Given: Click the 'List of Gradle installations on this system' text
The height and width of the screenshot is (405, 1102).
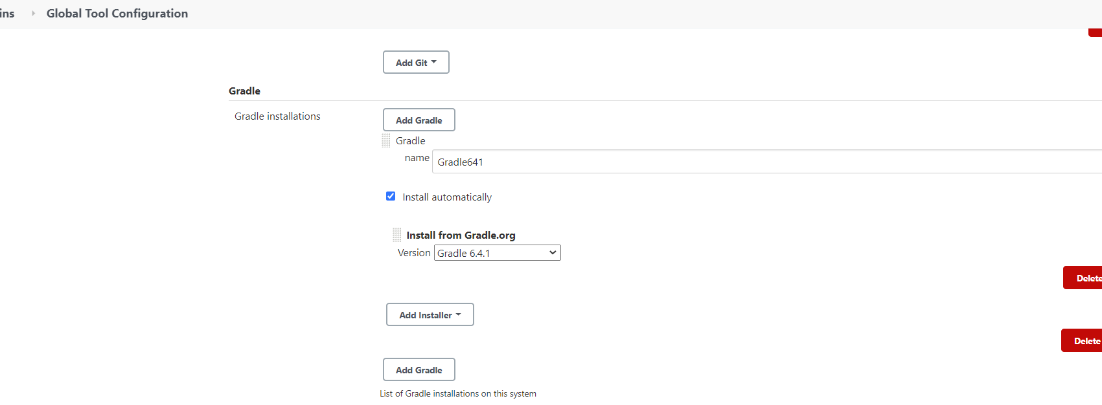Looking at the screenshot, I should 458,393.
